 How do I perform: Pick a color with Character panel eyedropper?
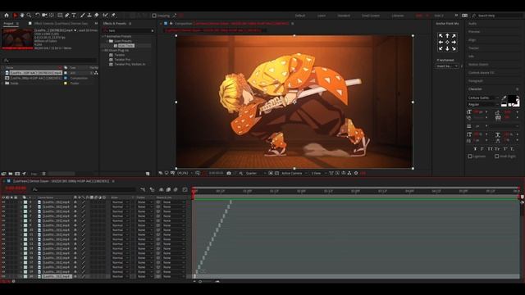(504, 98)
